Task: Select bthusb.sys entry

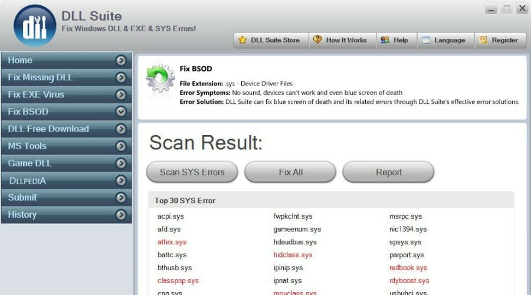Action: 175,268
